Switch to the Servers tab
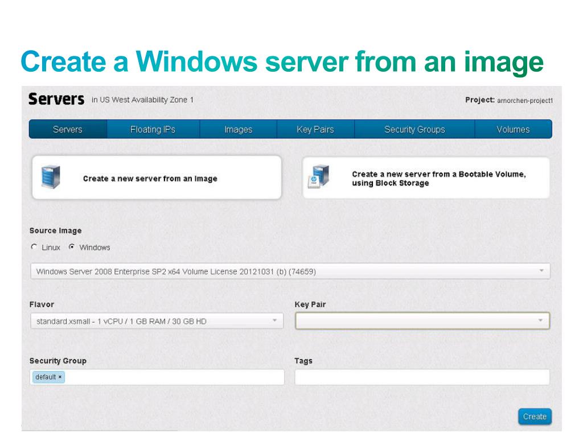This screenshot has width=583, height=437. click(x=68, y=129)
